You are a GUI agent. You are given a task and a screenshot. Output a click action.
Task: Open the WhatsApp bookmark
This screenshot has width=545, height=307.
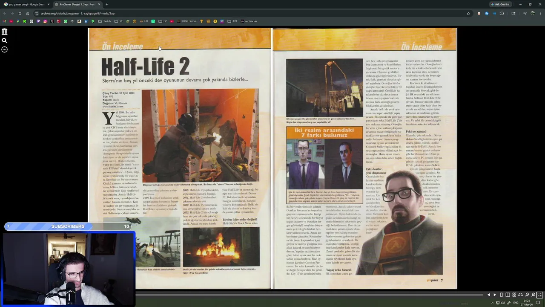pyautogui.click(x=66, y=21)
